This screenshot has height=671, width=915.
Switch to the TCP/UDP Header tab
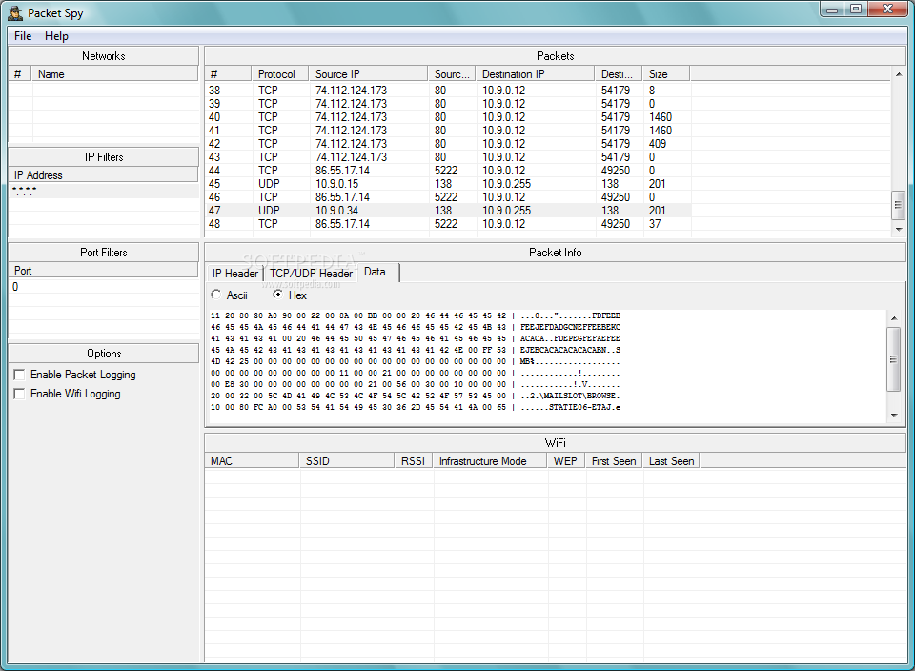(x=311, y=273)
